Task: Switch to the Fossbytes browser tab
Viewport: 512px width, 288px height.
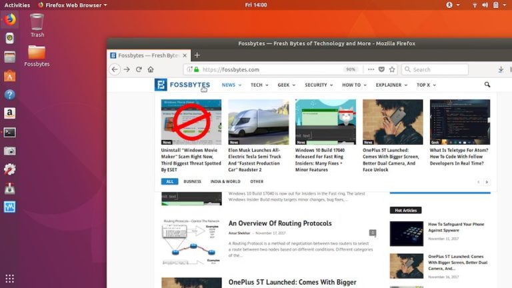Action: (x=149, y=55)
